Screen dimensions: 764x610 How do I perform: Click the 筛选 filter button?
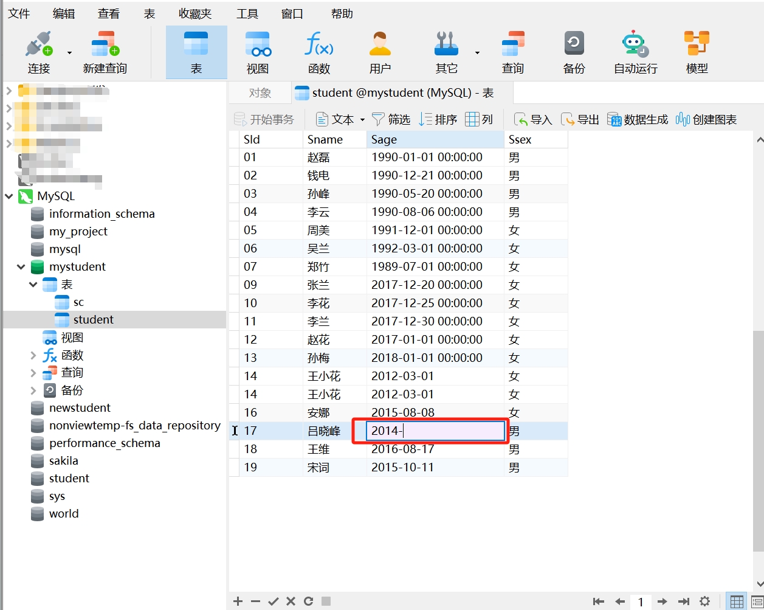[x=391, y=120]
